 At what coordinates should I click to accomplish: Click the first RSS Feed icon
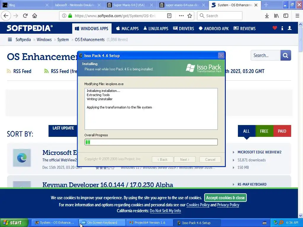(9, 71)
